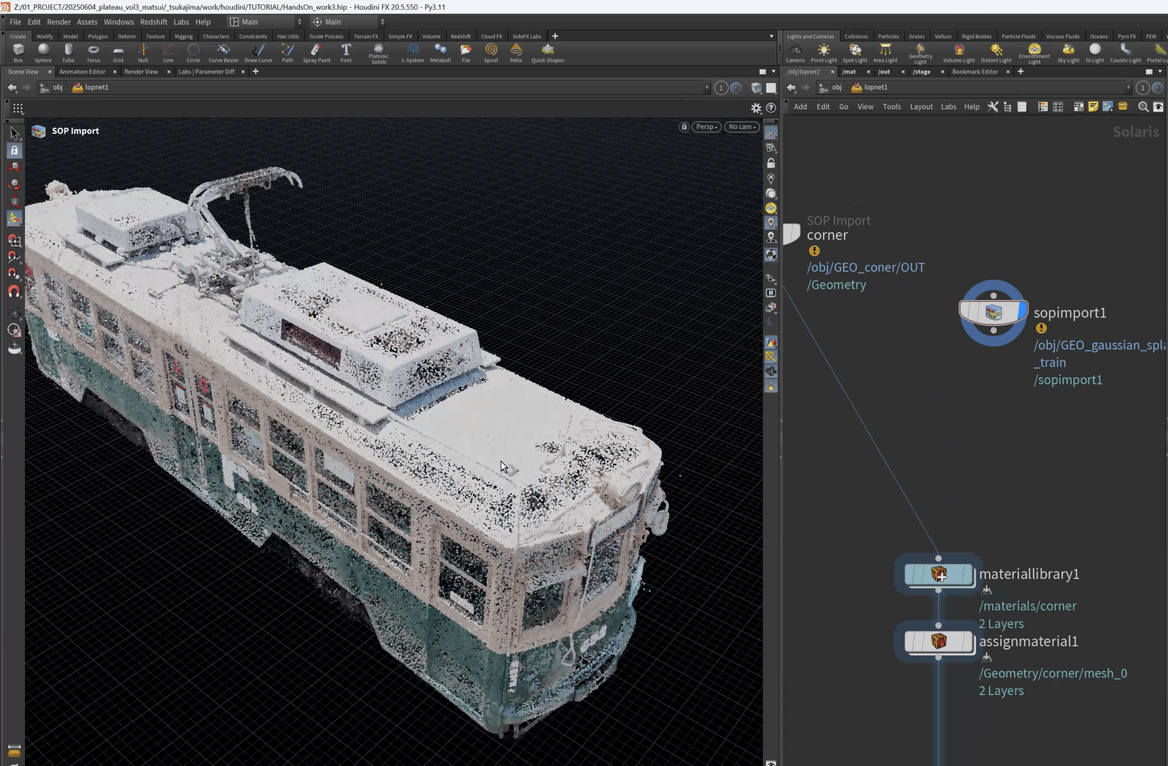
Task: Toggle the viewport render pause button
Action: click(771, 293)
